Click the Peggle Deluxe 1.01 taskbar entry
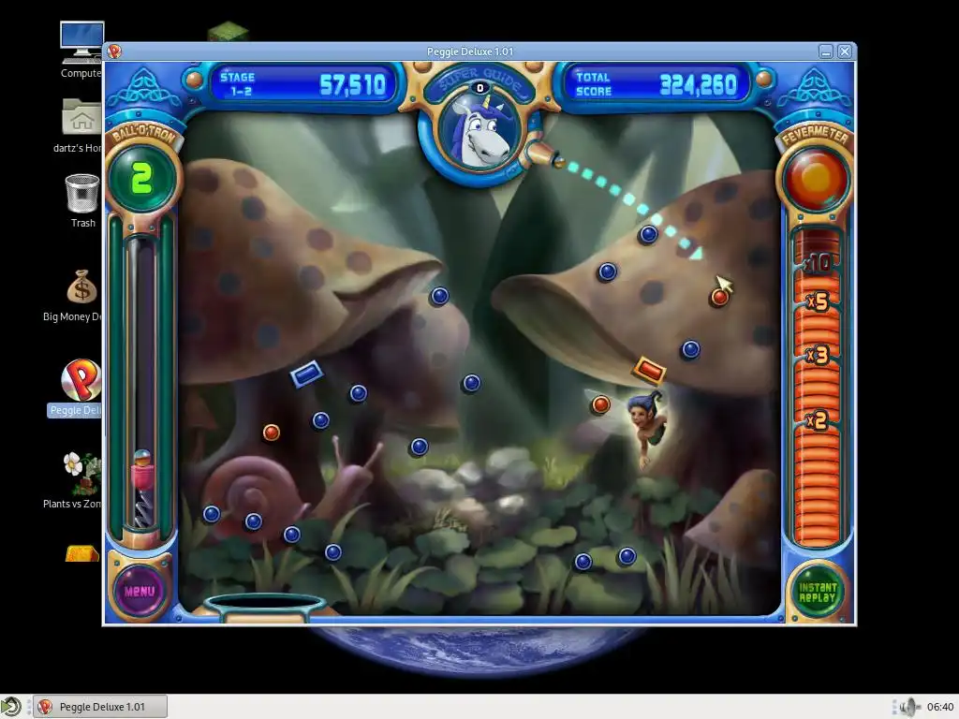This screenshot has height=719, width=959. (99, 707)
